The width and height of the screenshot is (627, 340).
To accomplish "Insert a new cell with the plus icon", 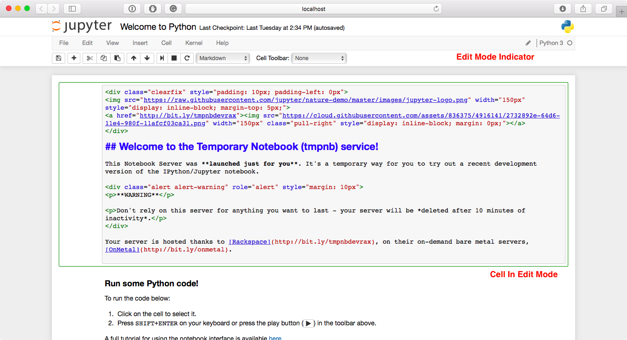I will tap(74, 58).
